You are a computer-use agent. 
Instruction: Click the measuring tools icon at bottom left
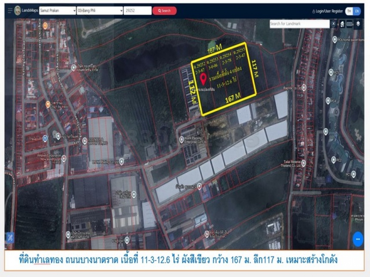pos(10,237)
